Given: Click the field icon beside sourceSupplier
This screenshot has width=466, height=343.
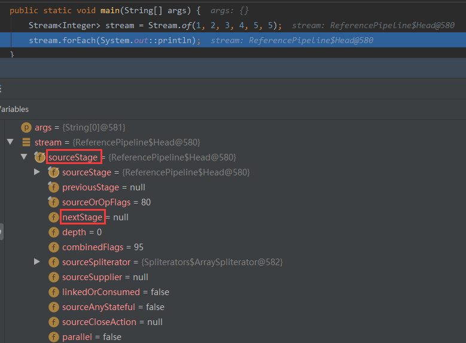Looking at the screenshot, I should tap(53, 277).
